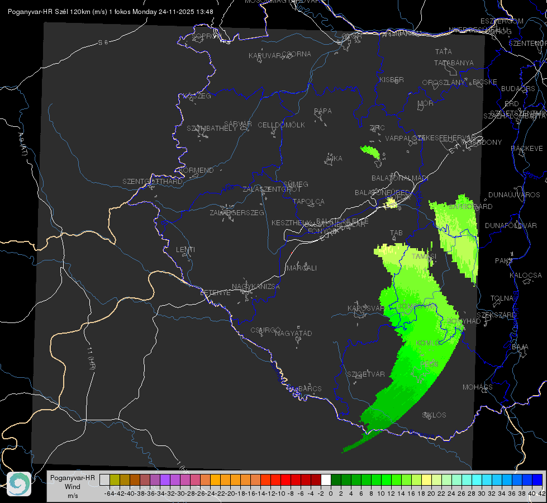
Task: Select the MARCALI city label
Action: click(302, 268)
